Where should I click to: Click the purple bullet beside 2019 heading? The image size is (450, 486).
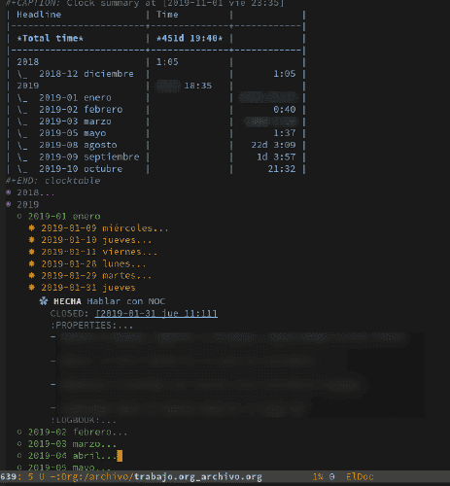coord(9,204)
